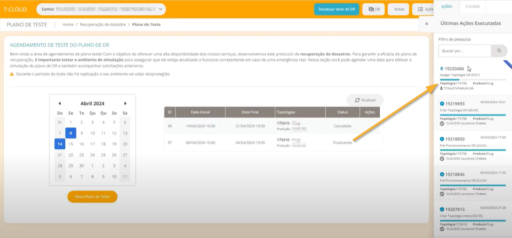Image resolution: width=512 pixels, height=238 pixels.
Task: Switch to the AÇÕES tab
Action: tap(447, 6)
